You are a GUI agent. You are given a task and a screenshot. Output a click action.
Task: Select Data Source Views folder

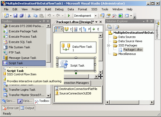point(128,41)
